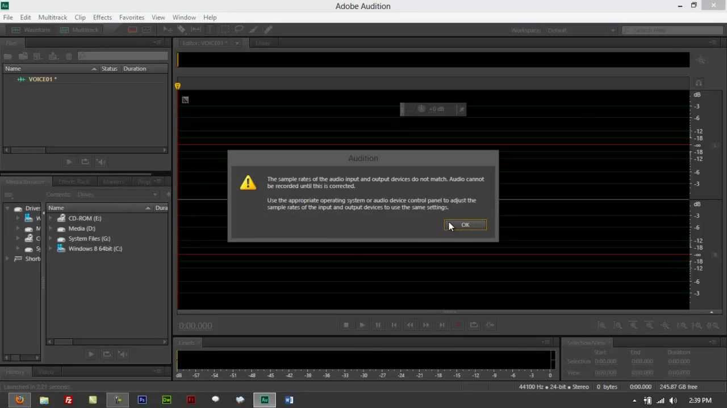Select the Time Selection tool
The image size is (727, 408).
[x=210, y=30]
